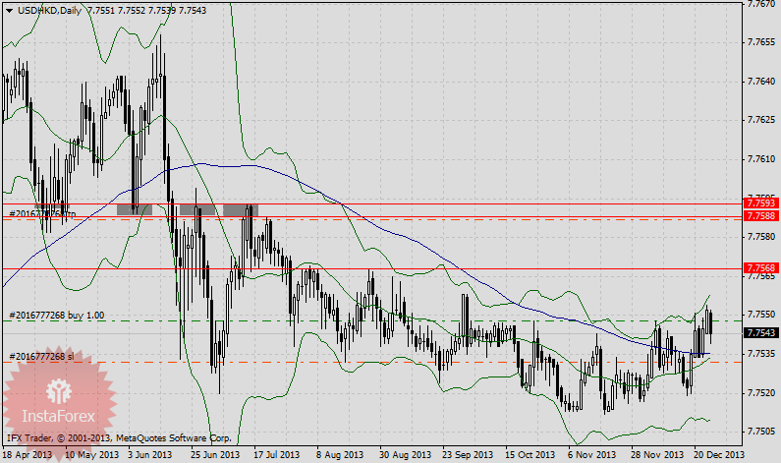
Task: Select the IFX Trader MetaQuotes copyright text
Action: 119,438
